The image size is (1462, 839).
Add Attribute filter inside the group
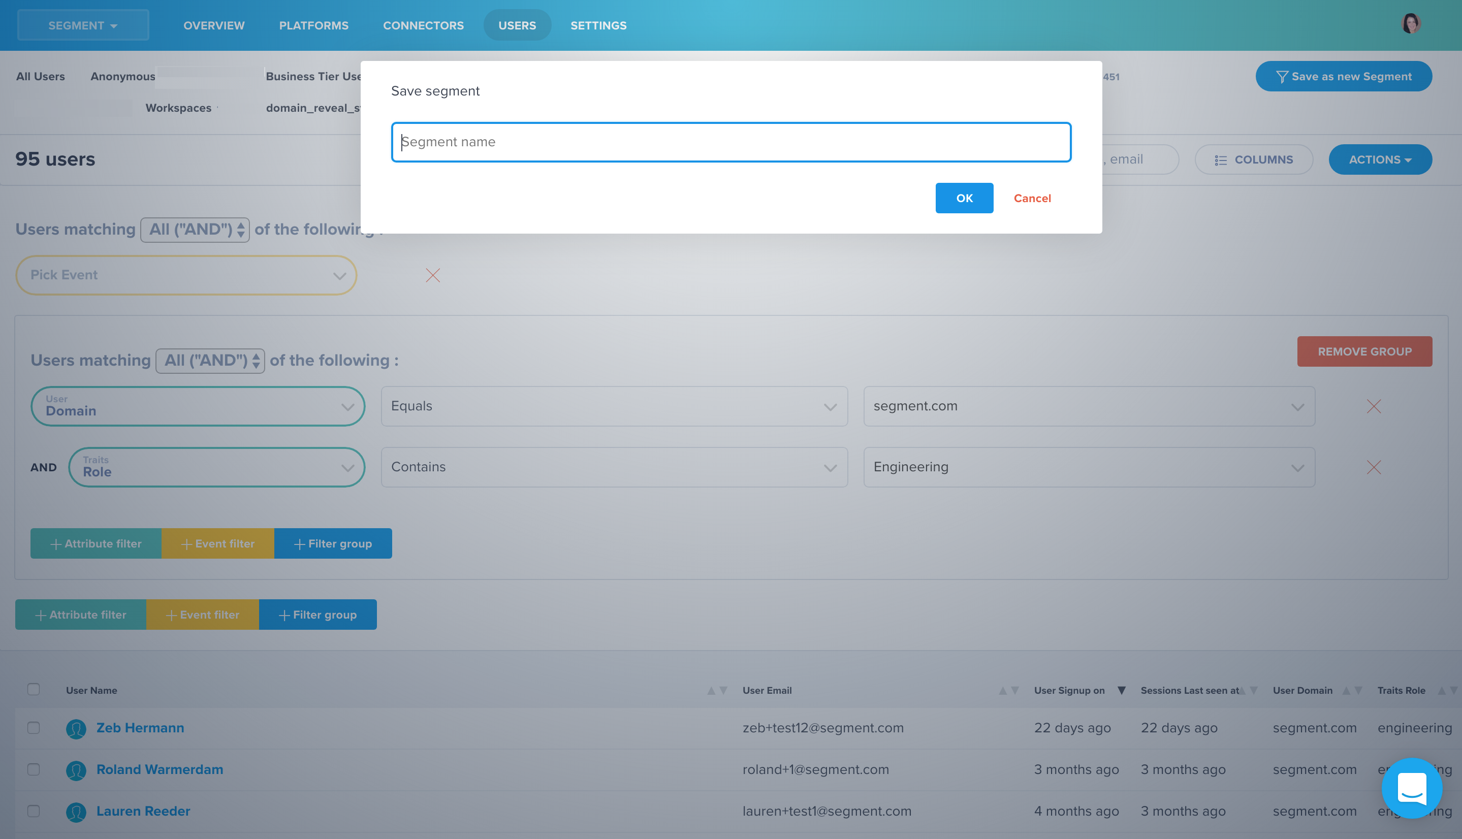click(96, 543)
